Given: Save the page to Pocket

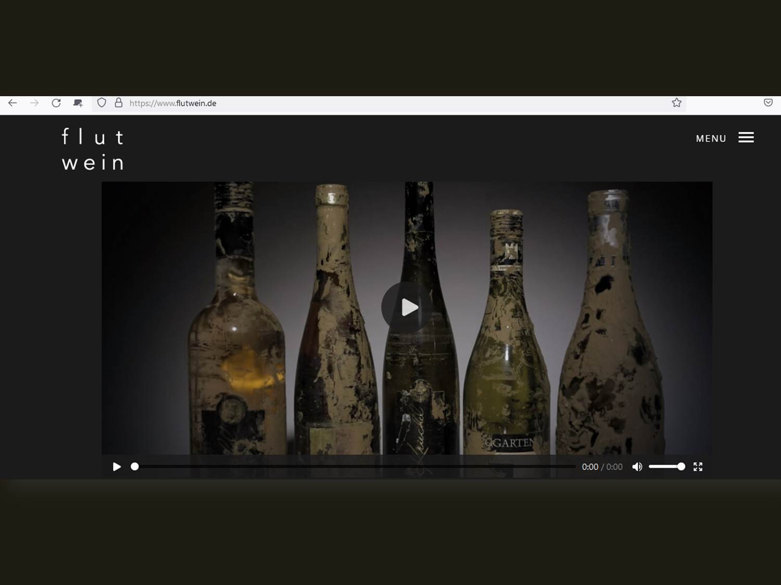Looking at the screenshot, I should pos(767,102).
